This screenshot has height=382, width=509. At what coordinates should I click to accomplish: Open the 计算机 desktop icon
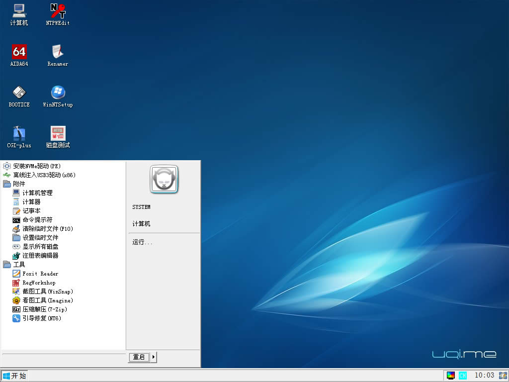pyautogui.click(x=19, y=11)
